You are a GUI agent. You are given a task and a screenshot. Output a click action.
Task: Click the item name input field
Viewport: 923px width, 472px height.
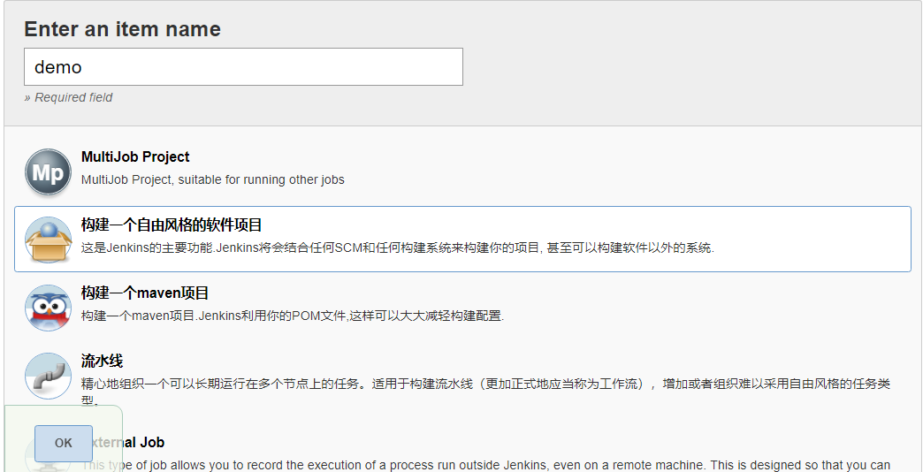pyautogui.click(x=243, y=66)
